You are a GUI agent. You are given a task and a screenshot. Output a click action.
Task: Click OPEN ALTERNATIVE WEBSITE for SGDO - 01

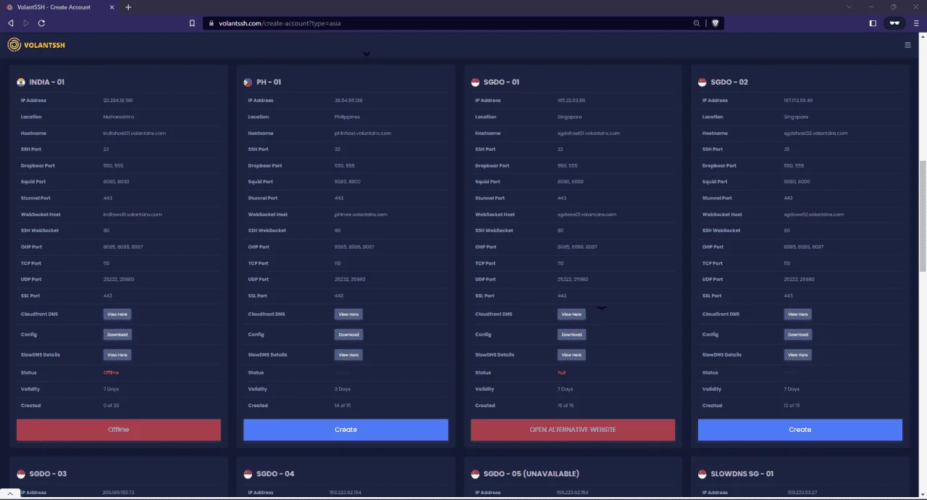click(573, 430)
